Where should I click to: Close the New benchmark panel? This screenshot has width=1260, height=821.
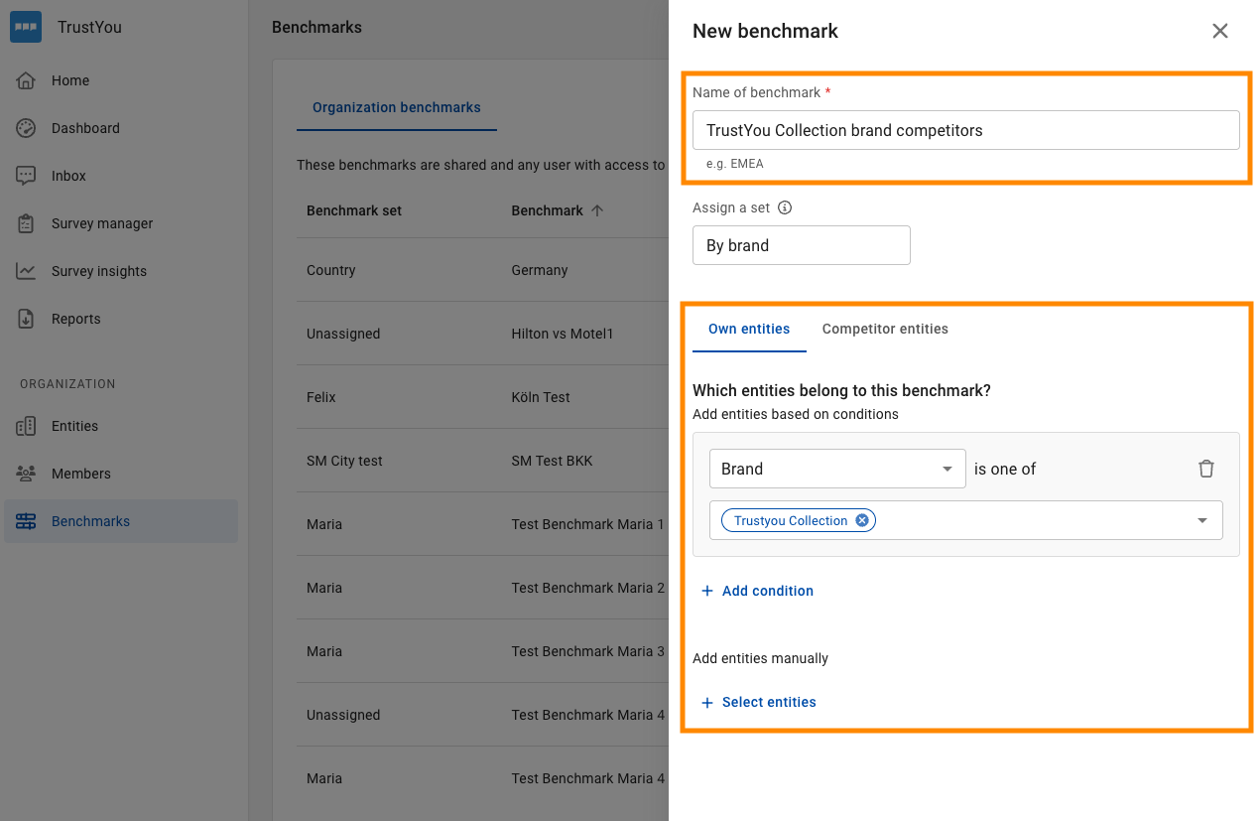point(1220,31)
